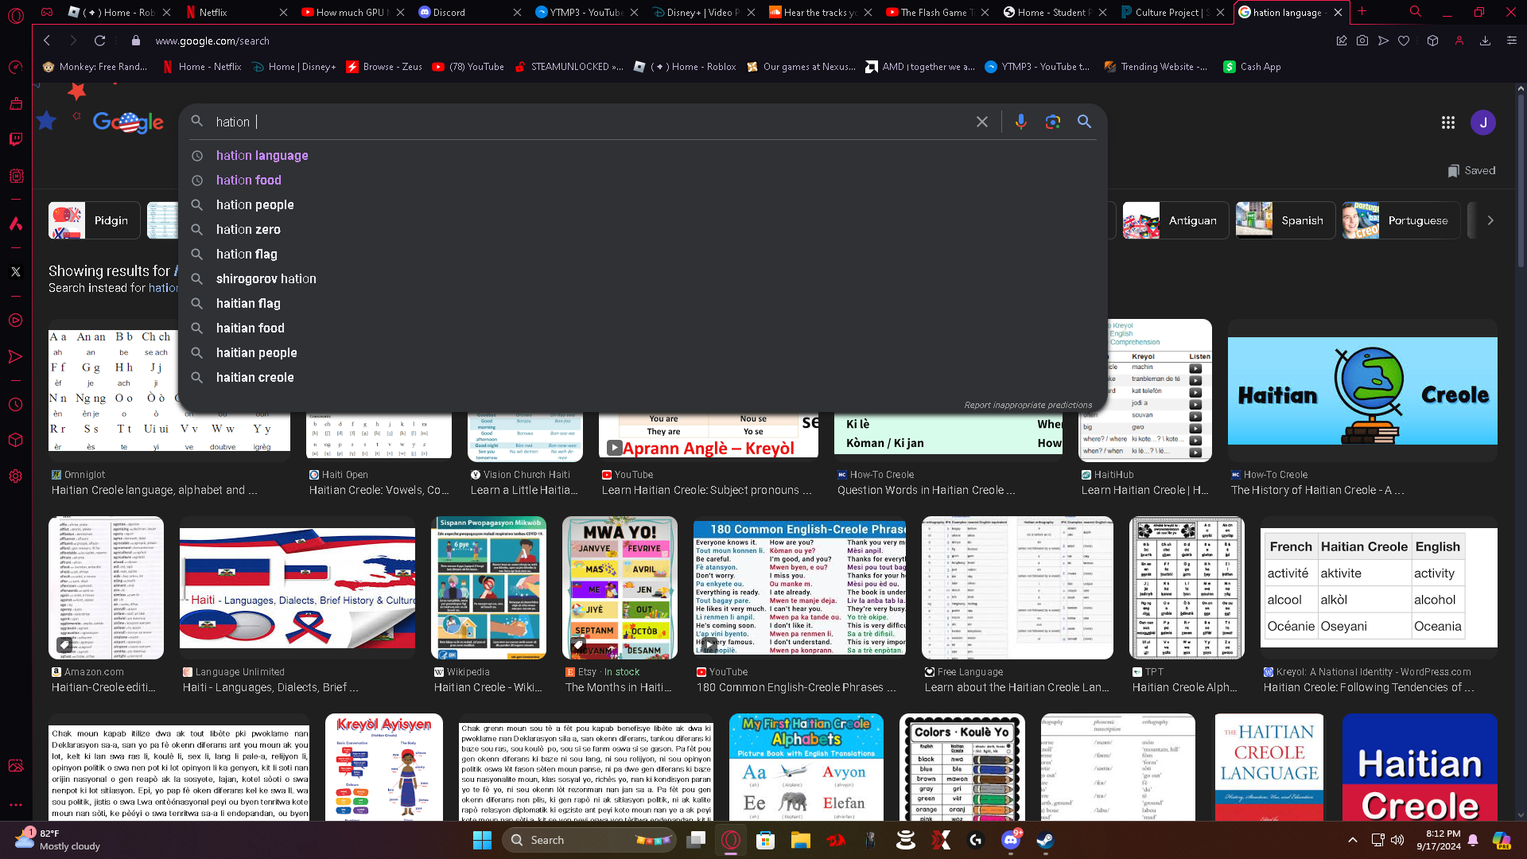Screen dimensions: 1527x859
Task: Open Google apps grid icon
Action: (x=1447, y=122)
